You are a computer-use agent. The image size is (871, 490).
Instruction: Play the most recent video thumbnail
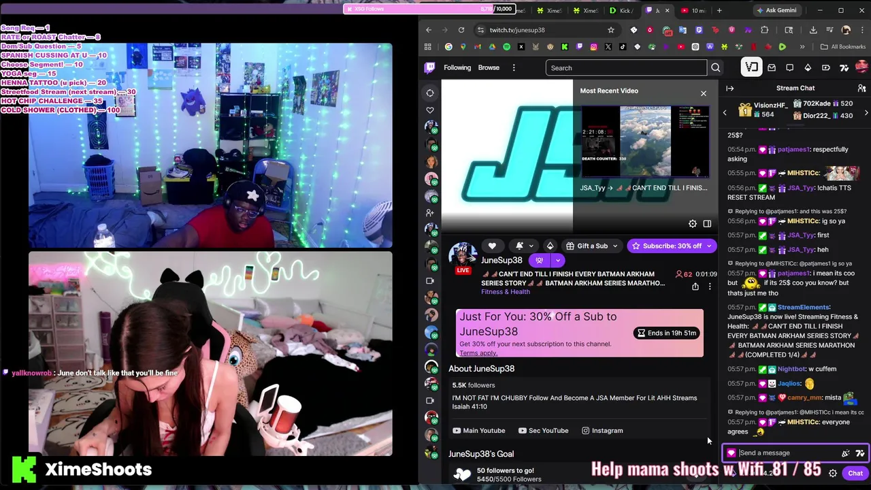point(645,142)
